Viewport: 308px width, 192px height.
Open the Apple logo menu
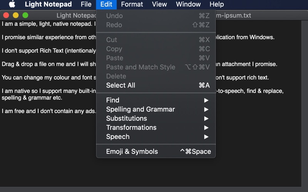pos(12,4)
